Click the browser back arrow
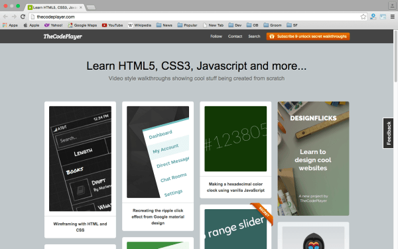Screen dimensions: 398x249 (5, 17)
